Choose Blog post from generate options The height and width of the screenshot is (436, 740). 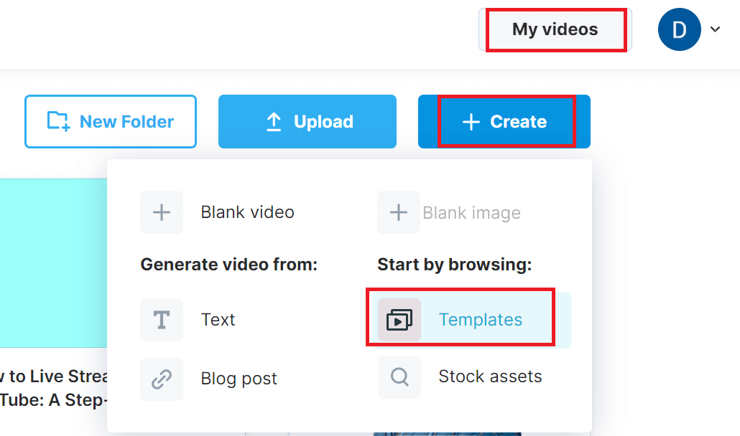239,379
